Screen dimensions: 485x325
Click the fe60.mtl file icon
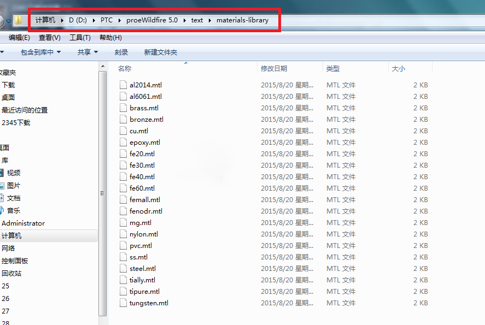123,188
